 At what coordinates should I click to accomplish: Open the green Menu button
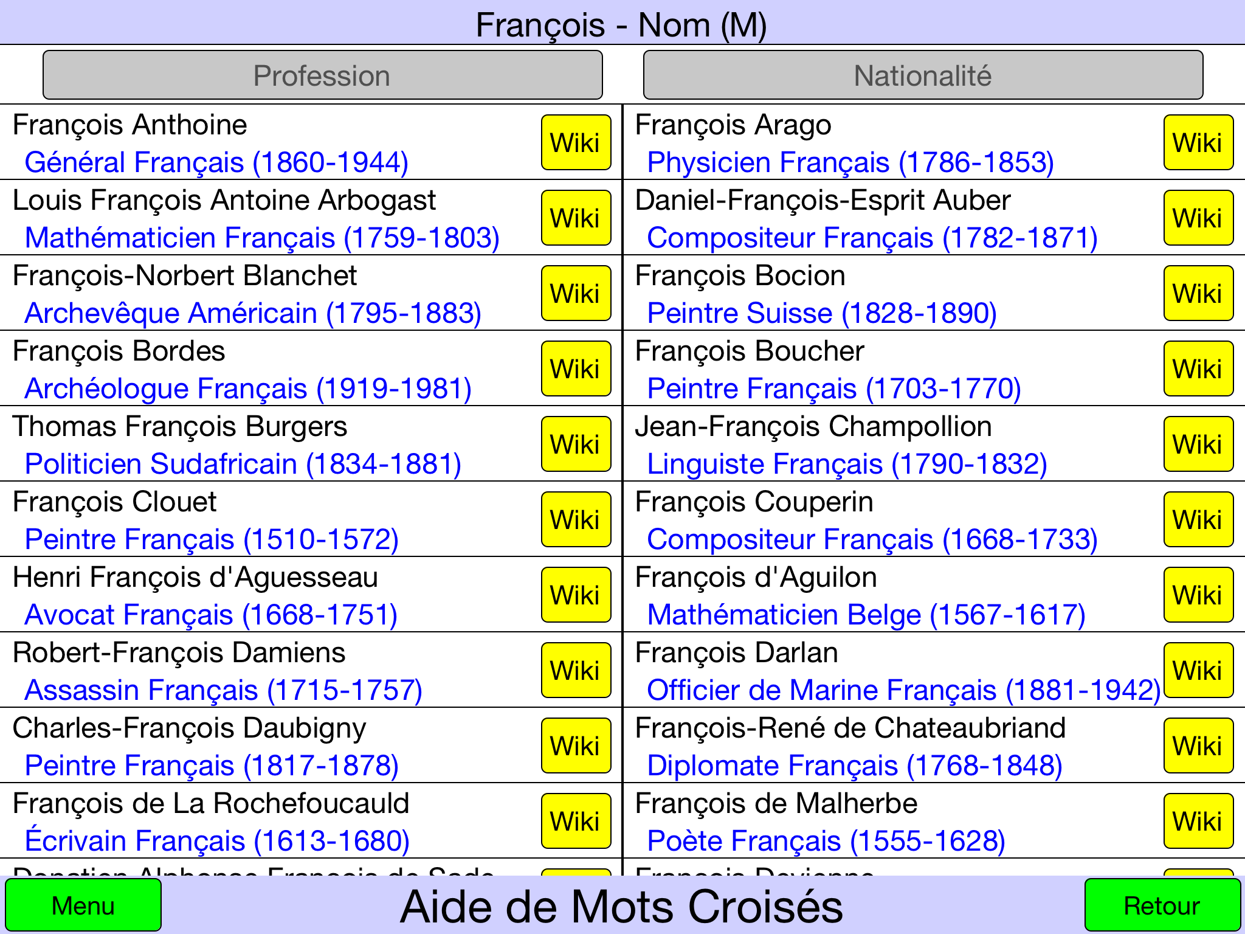click(x=83, y=905)
